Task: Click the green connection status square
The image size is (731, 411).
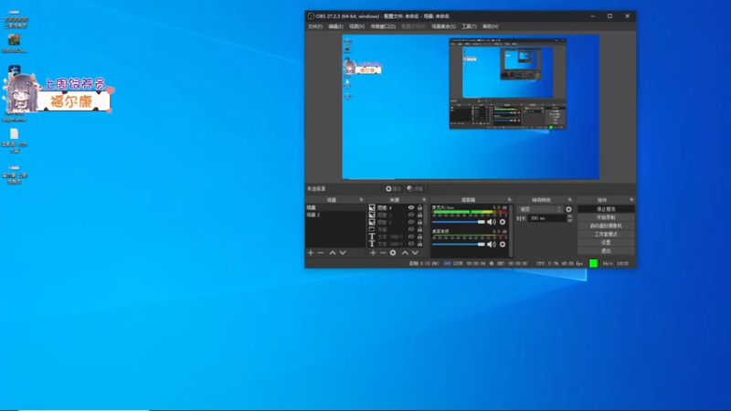Action: [593, 263]
